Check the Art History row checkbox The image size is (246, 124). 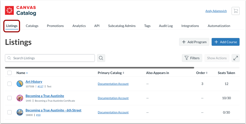pos(10,84)
